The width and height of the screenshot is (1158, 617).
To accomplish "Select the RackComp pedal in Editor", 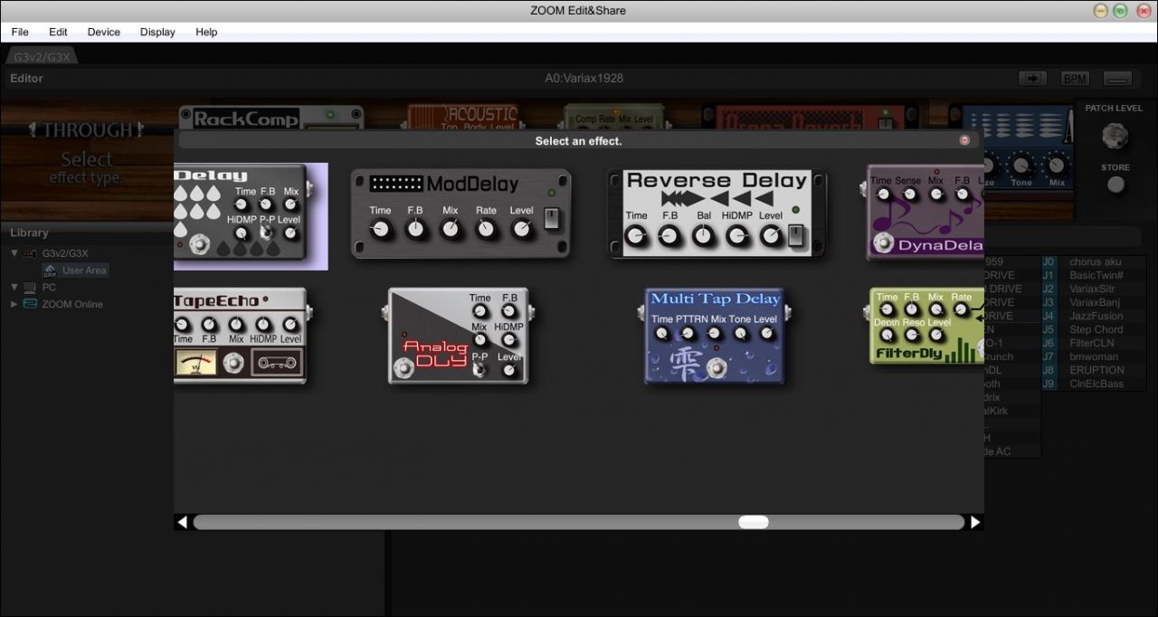I will coord(271,118).
